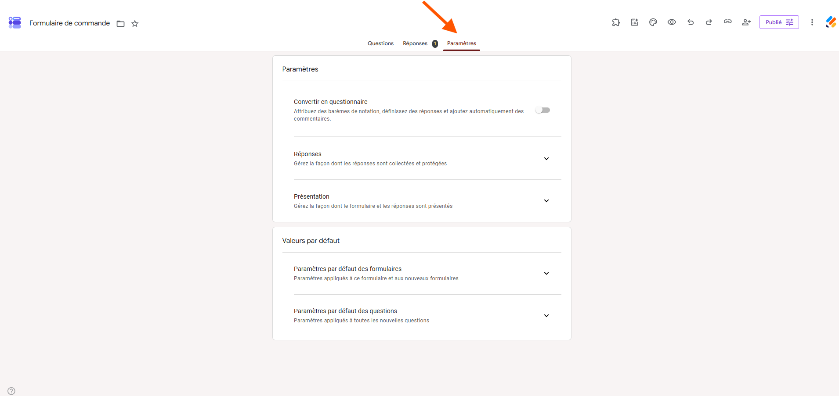Image resolution: width=839 pixels, height=396 pixels.
Task: Switch to the Questions tab
Action: click(380, 43)
